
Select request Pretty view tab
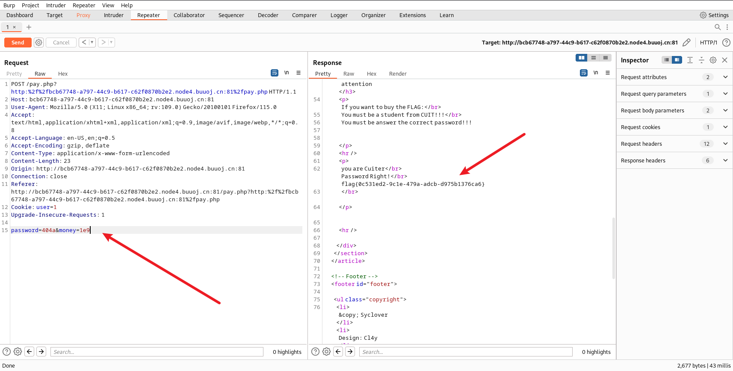[x=14, y=74]
